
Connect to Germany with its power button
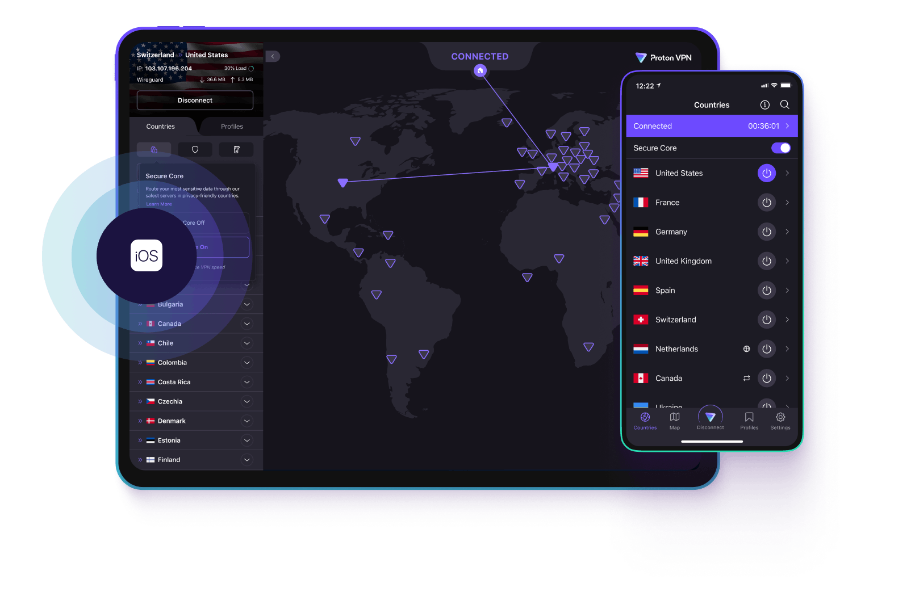tap(767, 232)
